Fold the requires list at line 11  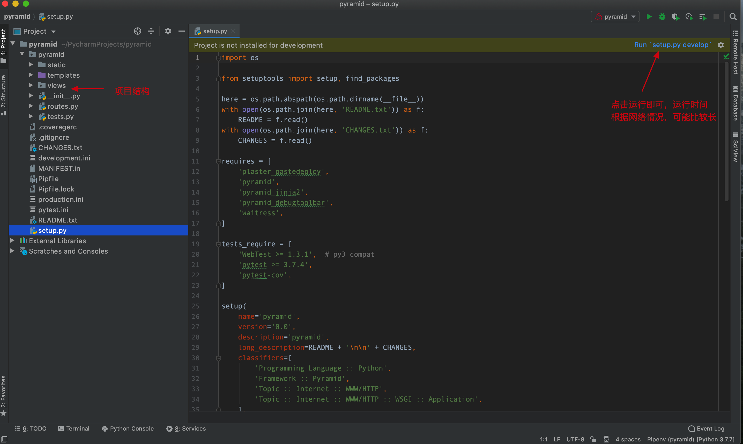tap(218, 161)
